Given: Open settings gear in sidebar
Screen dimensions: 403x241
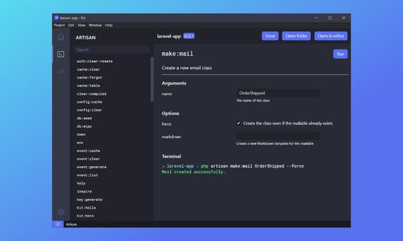Looking at the screenshot, I should [60, 212].
